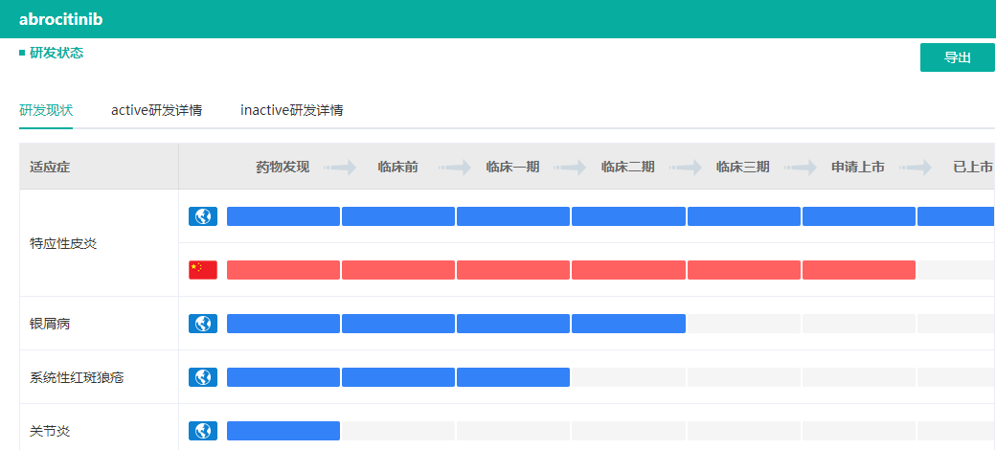
Task: Click the 银屑病 indication label
Action: coord(50,324)
